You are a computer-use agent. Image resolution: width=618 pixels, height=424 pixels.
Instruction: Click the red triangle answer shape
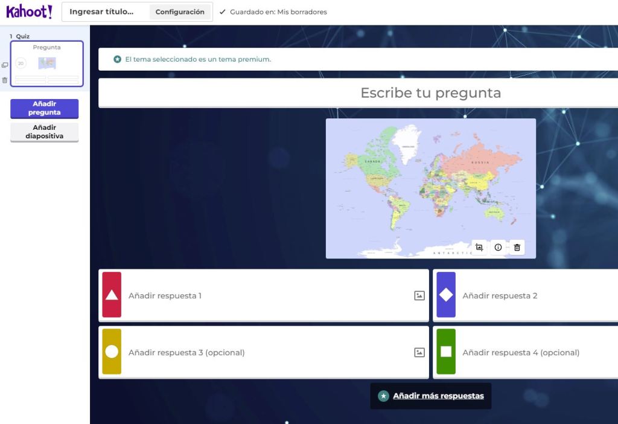(112, 295)
